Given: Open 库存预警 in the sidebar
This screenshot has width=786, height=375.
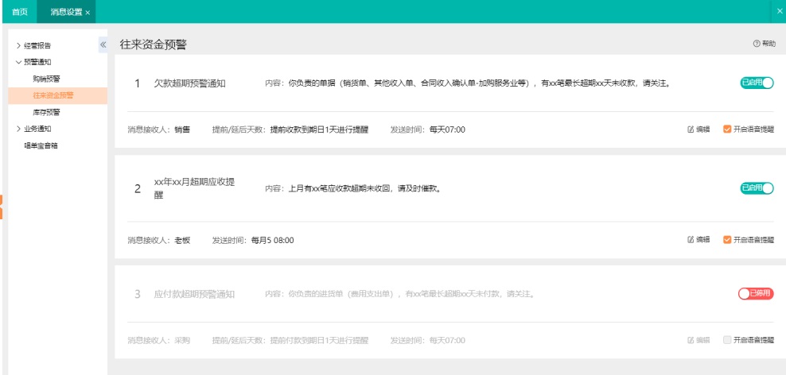Looking at the screenshot, I should pos(46,112).
